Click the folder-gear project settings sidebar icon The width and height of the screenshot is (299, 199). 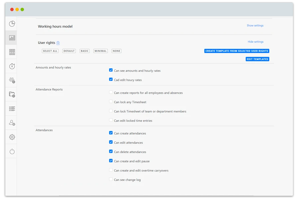(x=11, y=94)
